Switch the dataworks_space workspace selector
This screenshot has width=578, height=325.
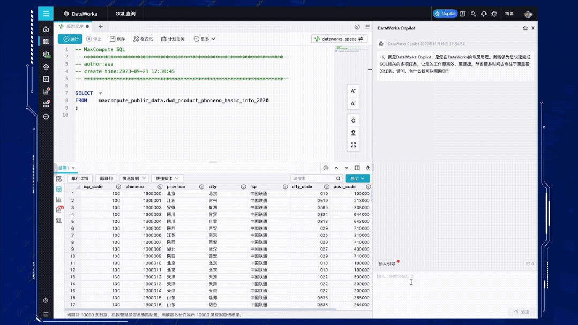[x=339, y=39]
